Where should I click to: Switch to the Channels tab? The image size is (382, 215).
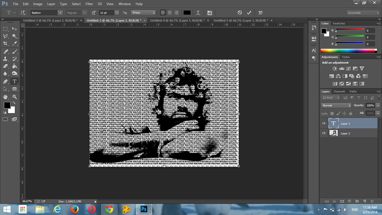point(339,92)
